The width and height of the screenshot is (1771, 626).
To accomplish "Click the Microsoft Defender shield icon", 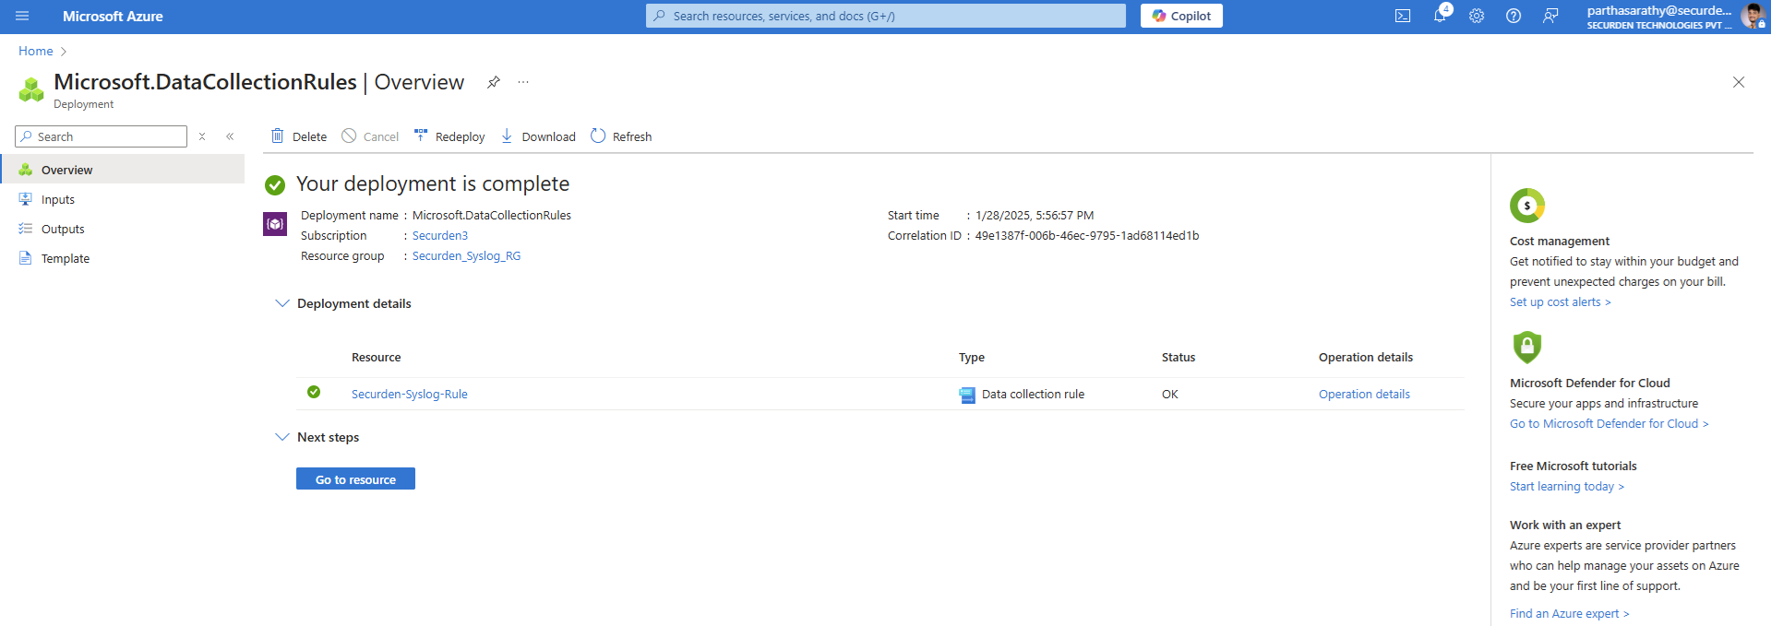I will (x=1527, y=347).
